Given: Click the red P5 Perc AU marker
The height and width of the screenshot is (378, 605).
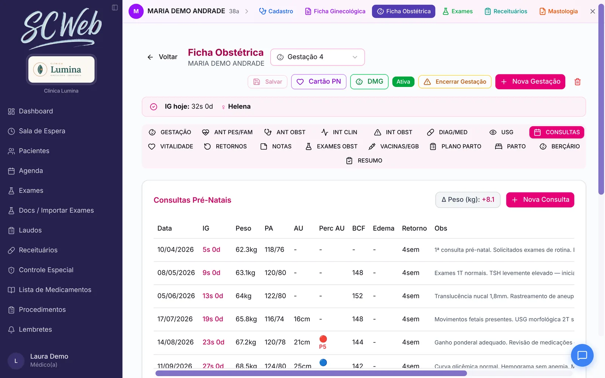Looking at the screenshot, I should click(x=323, y=342).
